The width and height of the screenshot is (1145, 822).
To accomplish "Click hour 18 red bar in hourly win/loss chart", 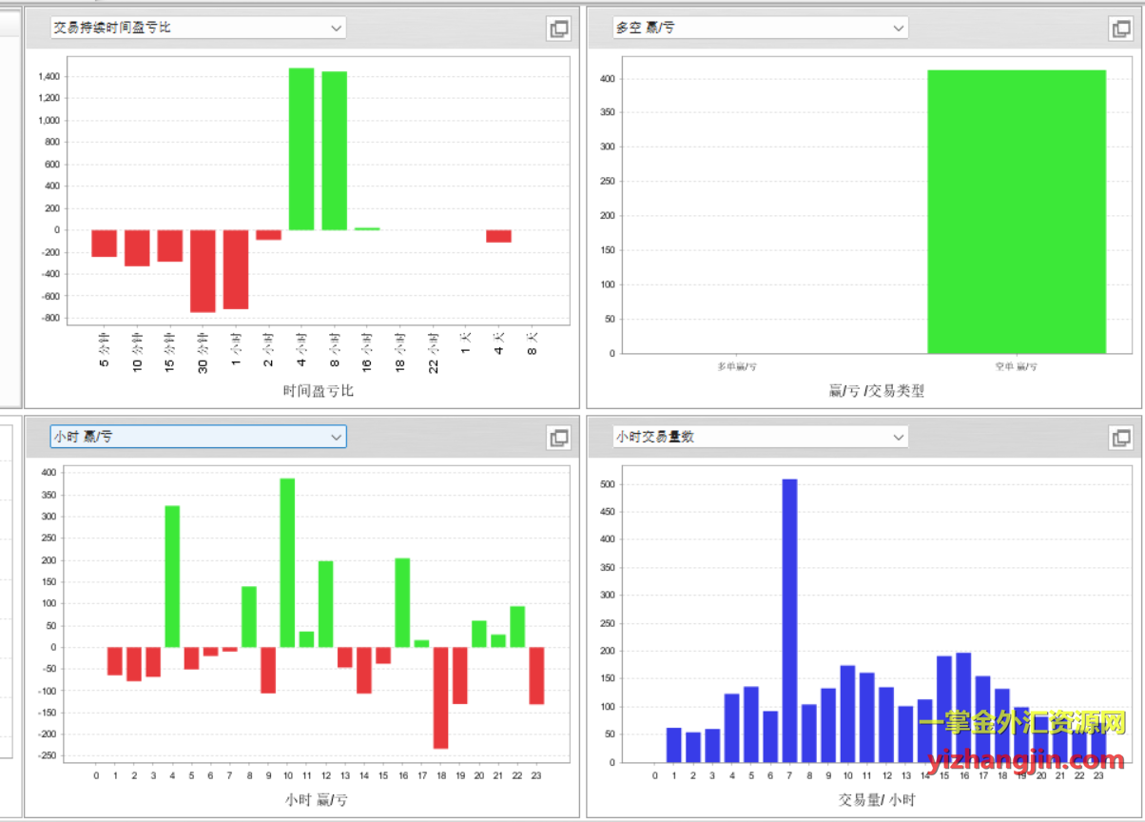I will 441,698.
